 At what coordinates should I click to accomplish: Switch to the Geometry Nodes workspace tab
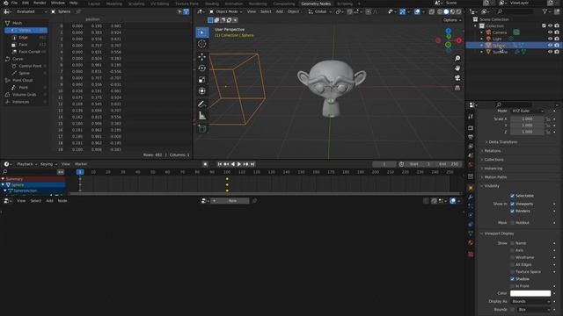(x=316, y=4)
